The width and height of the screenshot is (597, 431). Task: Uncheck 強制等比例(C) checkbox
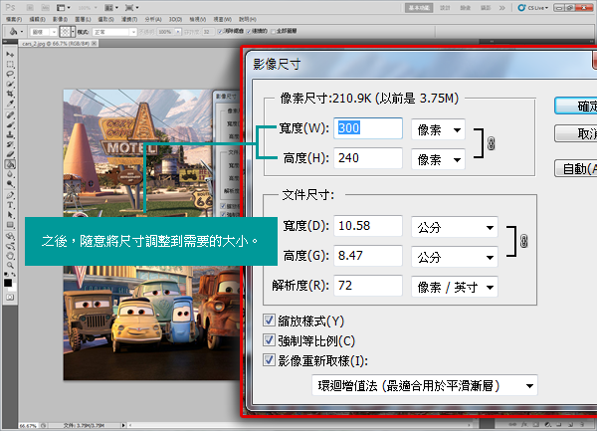tap(269, 340)
